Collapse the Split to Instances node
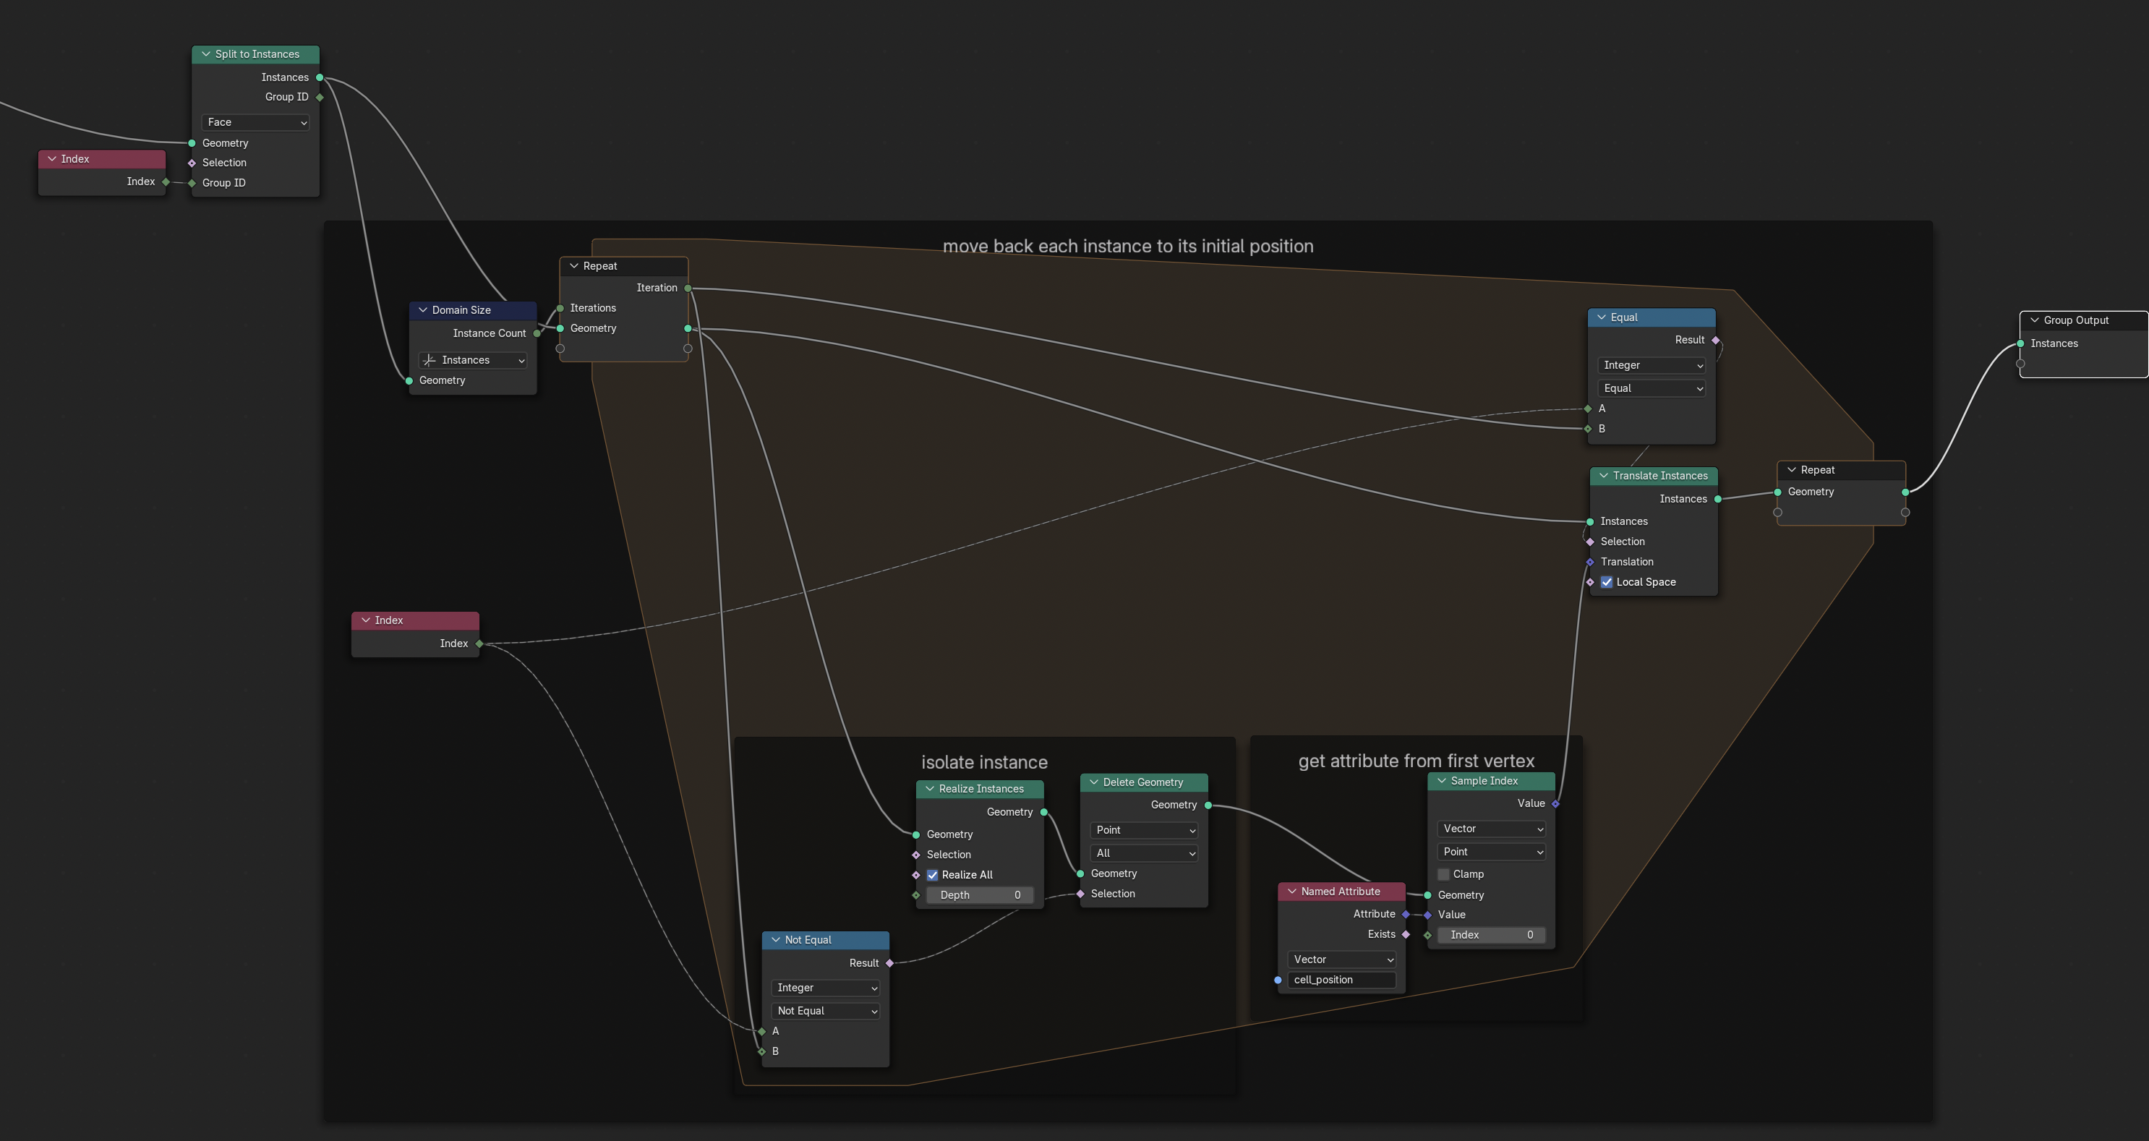This screenshot has width=2149, height=1141. [x=206, y=54]
